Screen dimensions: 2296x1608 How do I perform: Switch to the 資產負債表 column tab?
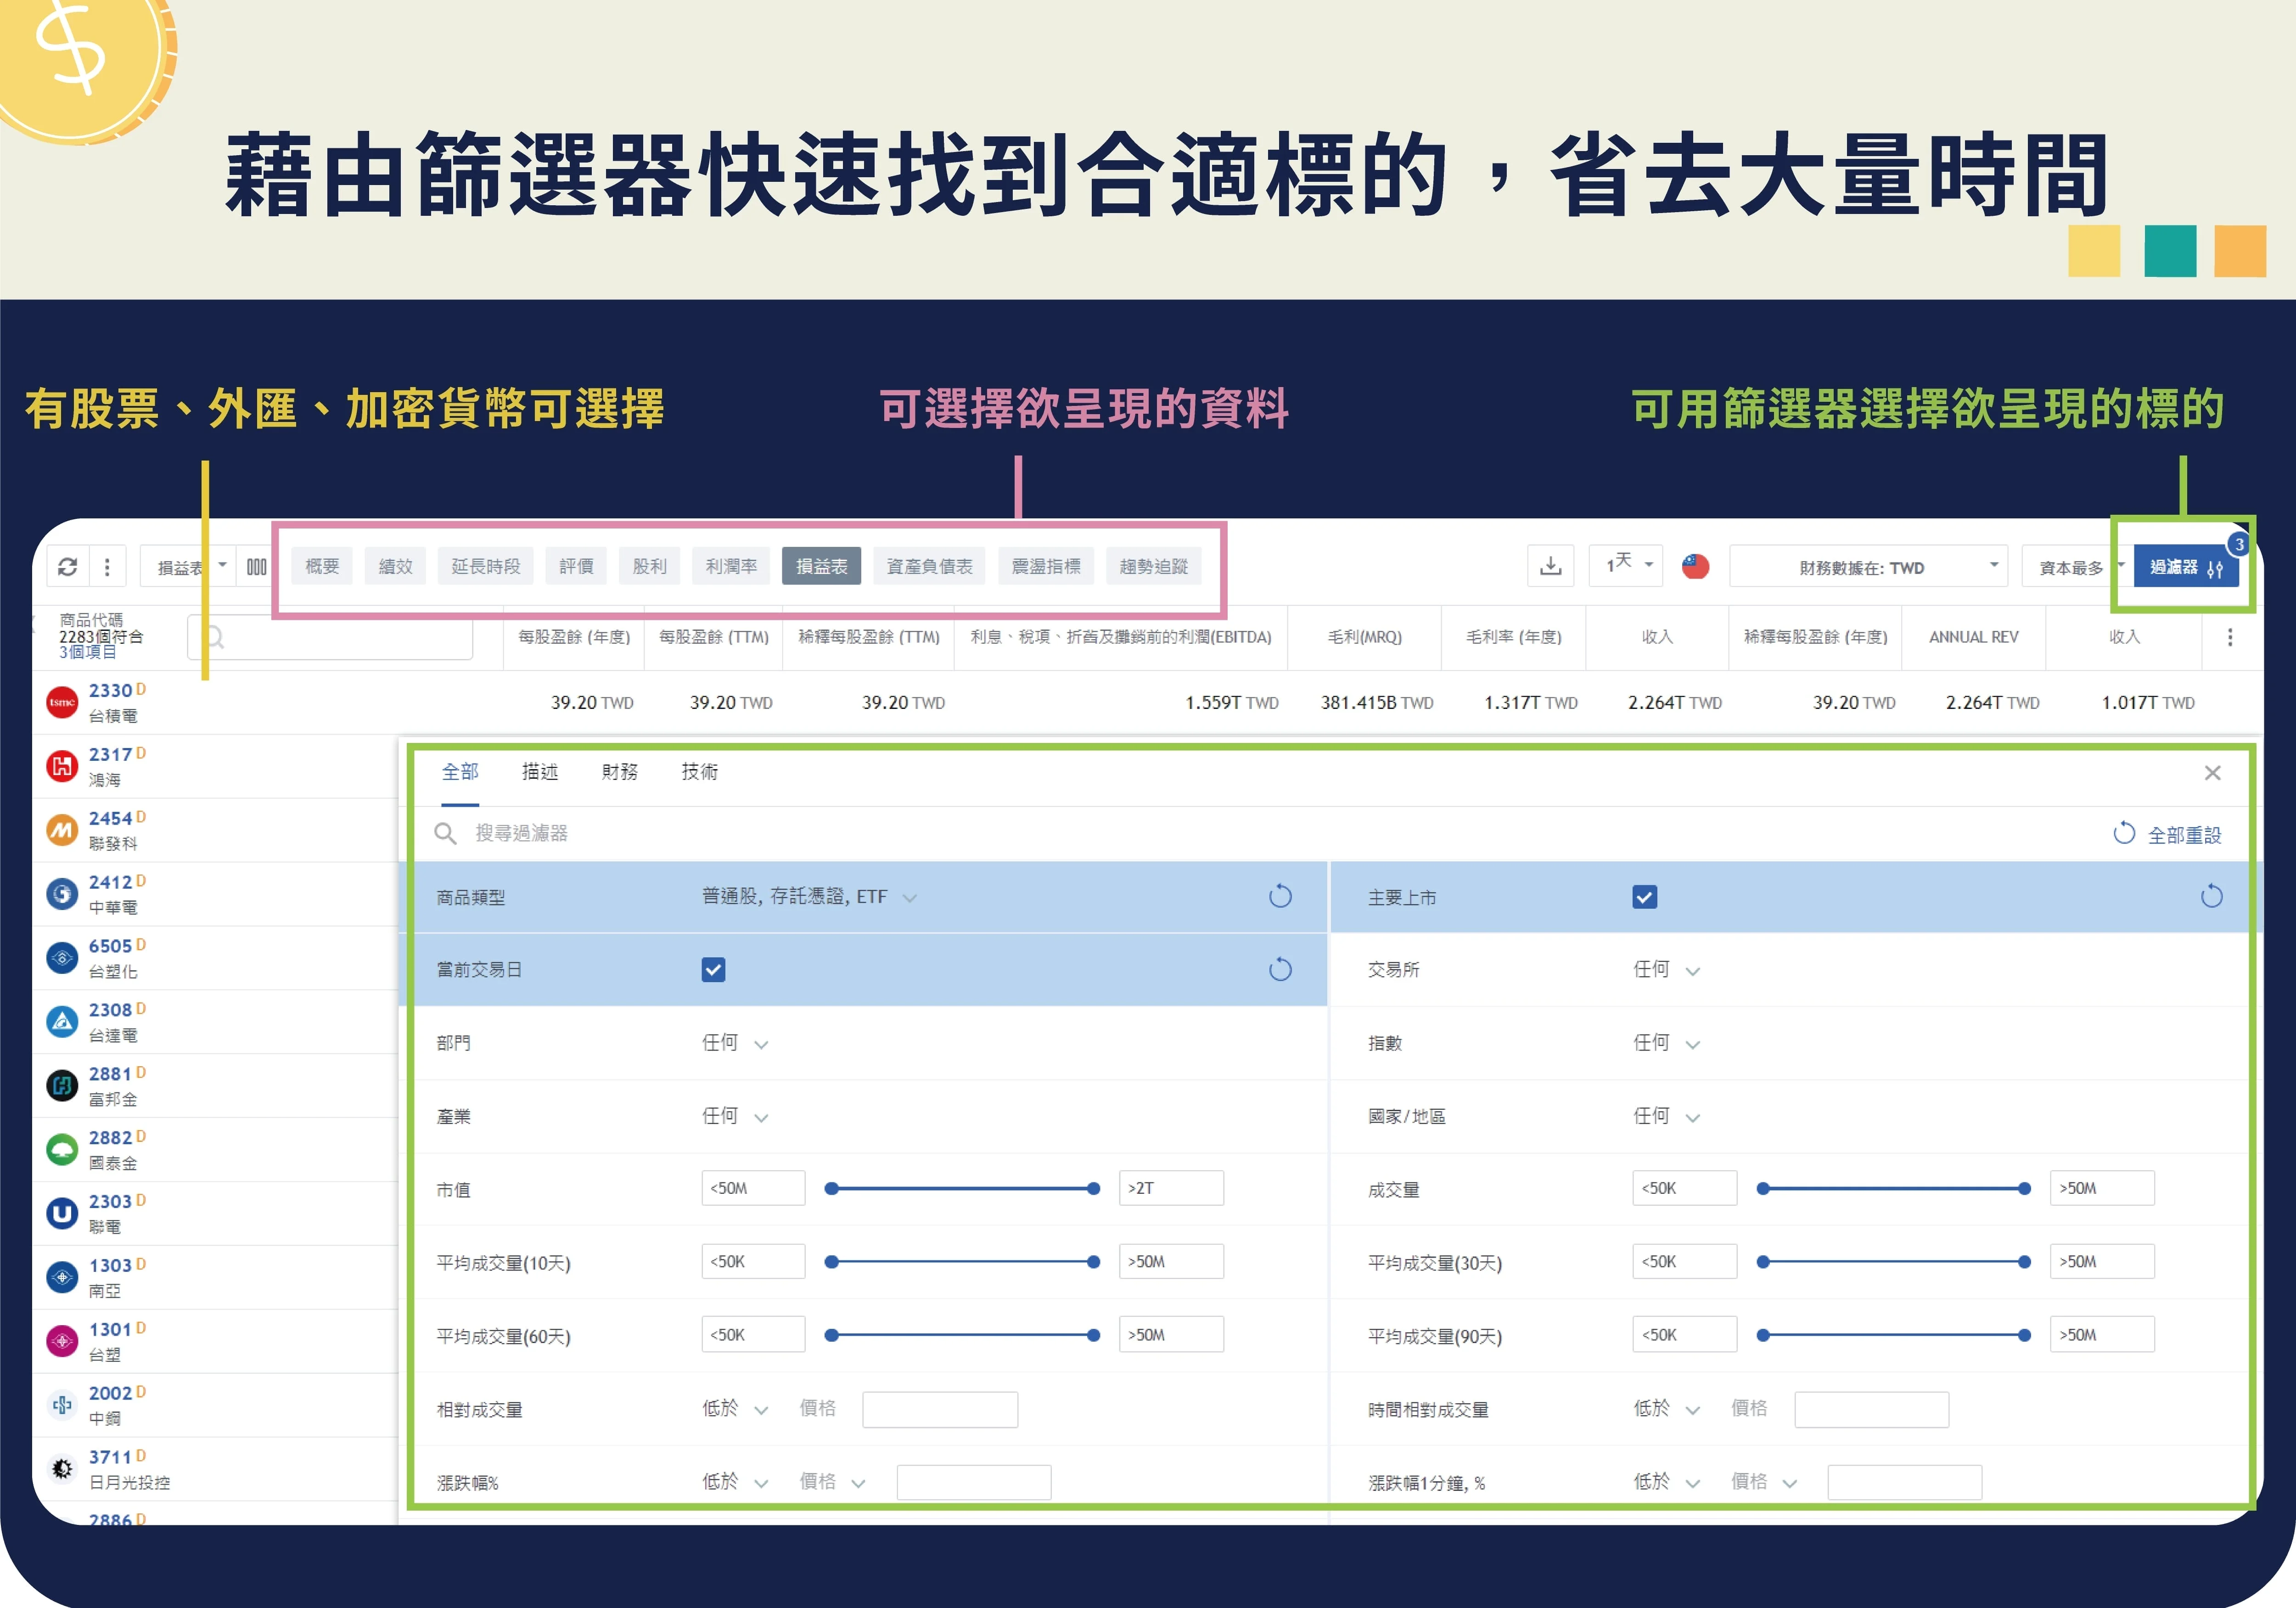pyautogui.click(x=929, y=566)
